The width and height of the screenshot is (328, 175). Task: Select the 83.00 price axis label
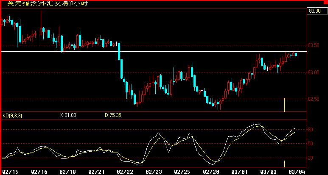coord(314,72)
